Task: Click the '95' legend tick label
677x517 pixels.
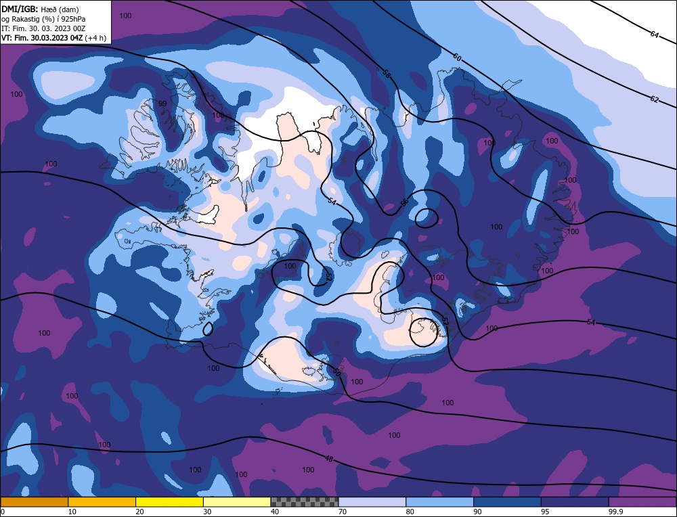Action: coord(545,512)
